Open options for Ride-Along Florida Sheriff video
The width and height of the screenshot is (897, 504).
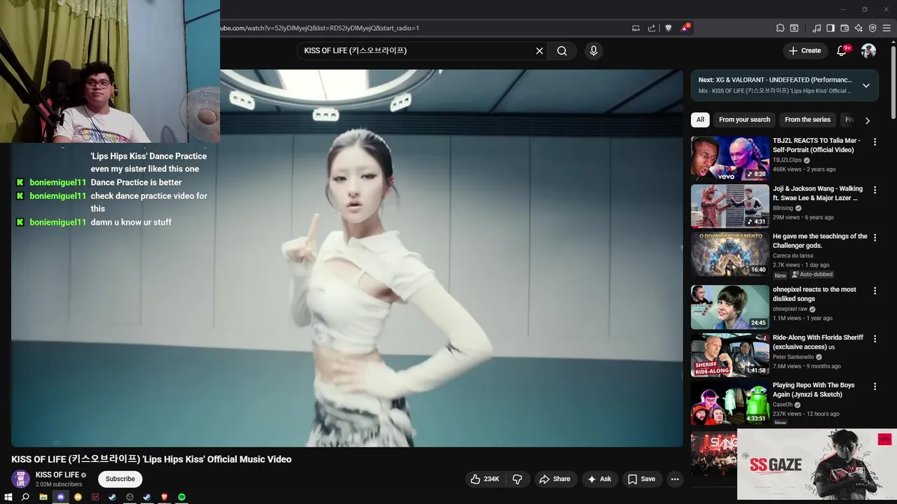click(875, 339)
